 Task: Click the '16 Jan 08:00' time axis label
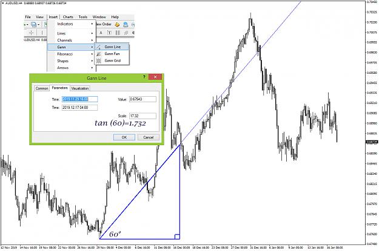pyautogui.click(x=335, y=247)
